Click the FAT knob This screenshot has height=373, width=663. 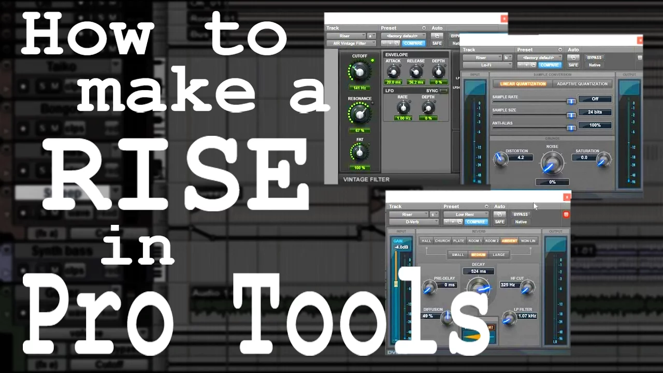pyautogui.click(x=359, y=152)
